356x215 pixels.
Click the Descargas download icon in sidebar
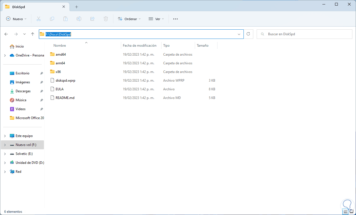coord(12,91)
